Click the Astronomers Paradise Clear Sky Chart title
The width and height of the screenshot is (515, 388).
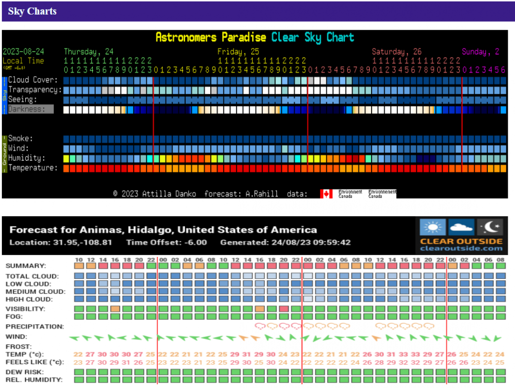(x=255, y=37)
